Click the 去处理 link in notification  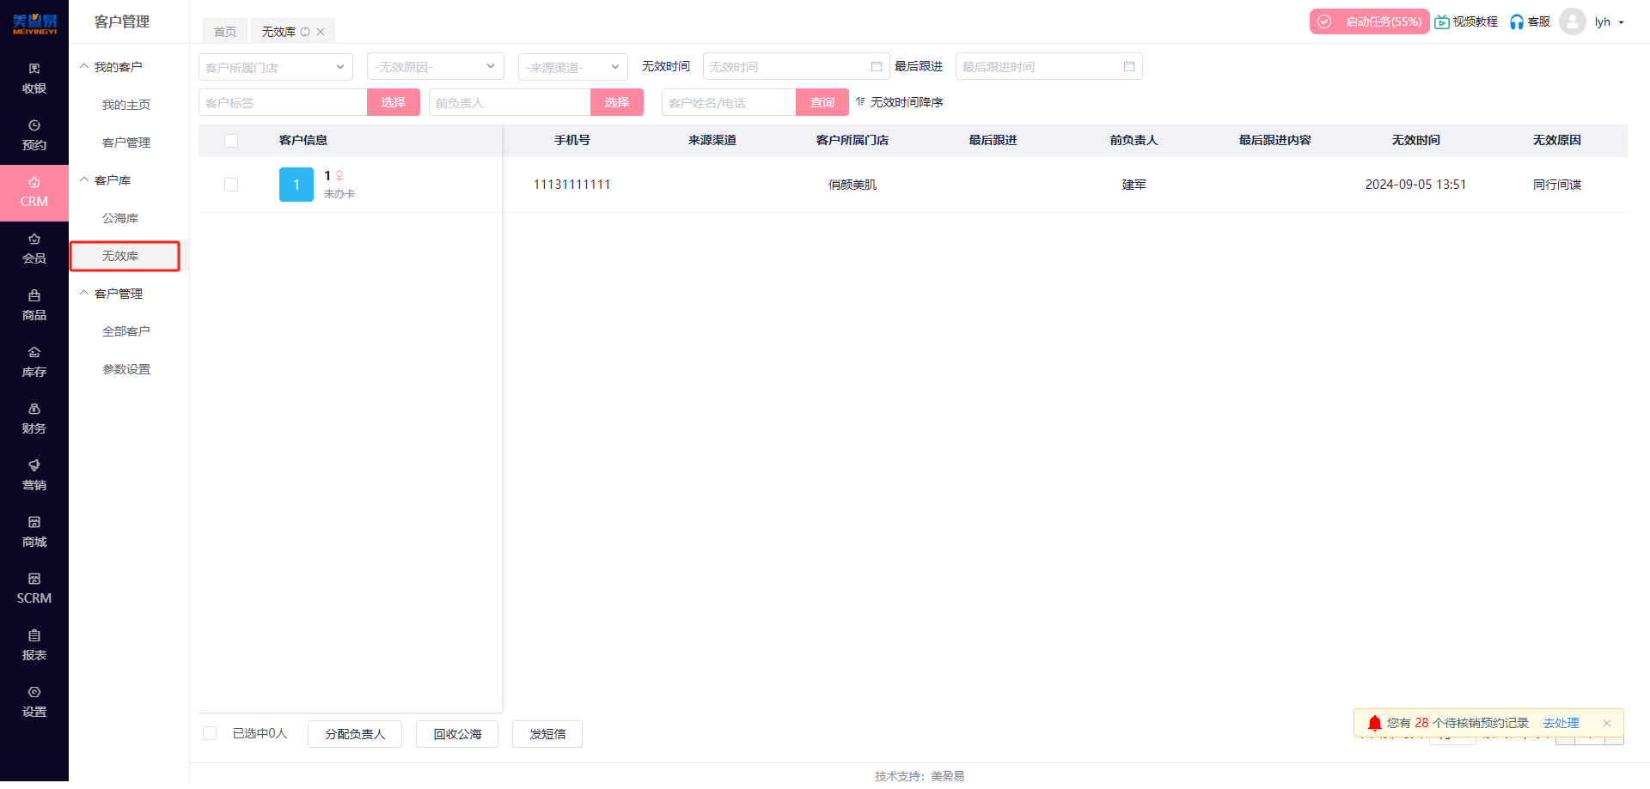[1561, 723]
